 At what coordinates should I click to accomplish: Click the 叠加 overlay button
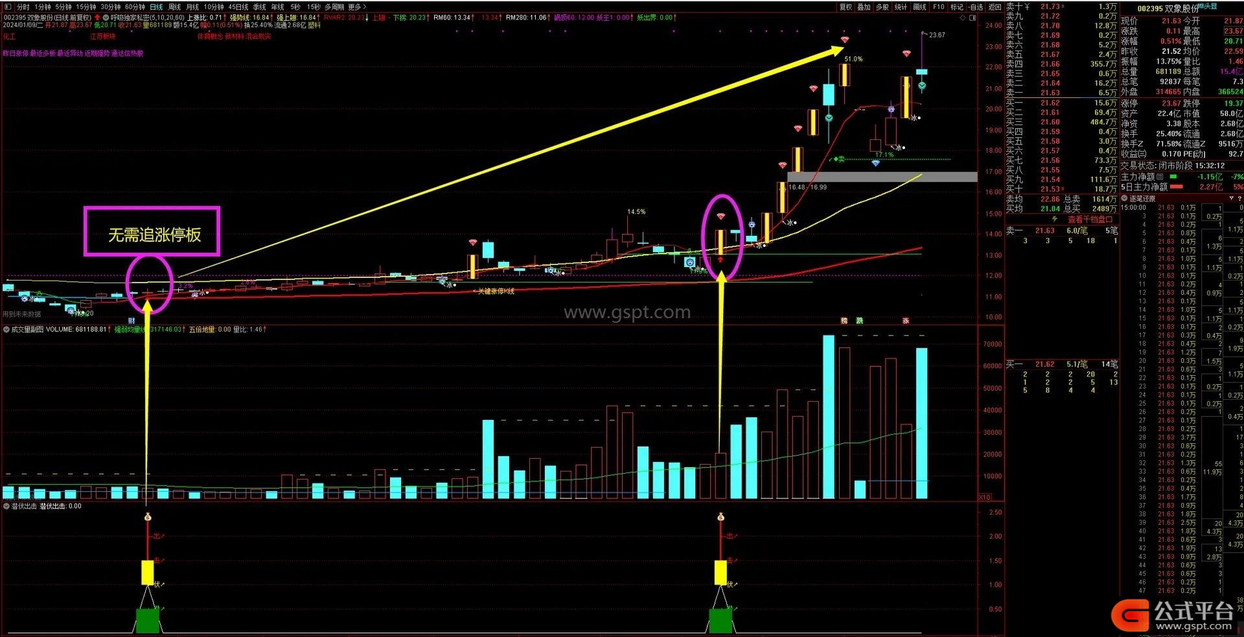[x=864, y=7]
